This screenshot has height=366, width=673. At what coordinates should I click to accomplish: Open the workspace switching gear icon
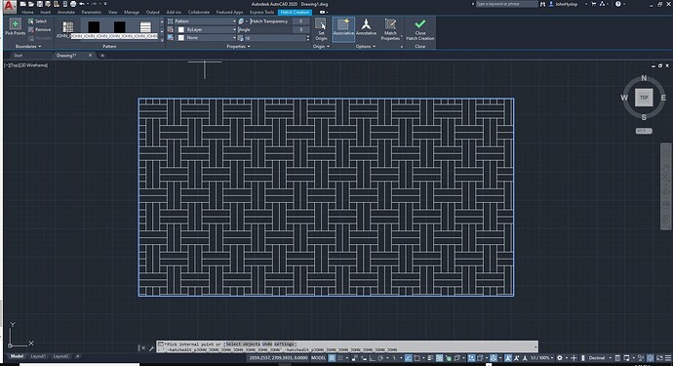(559, 358)
